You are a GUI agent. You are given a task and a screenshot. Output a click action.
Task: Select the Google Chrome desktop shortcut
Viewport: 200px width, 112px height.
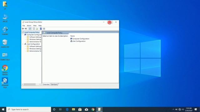pos(5,70)
